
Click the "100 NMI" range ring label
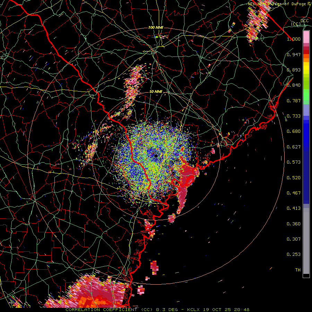[x=156, y=27]
